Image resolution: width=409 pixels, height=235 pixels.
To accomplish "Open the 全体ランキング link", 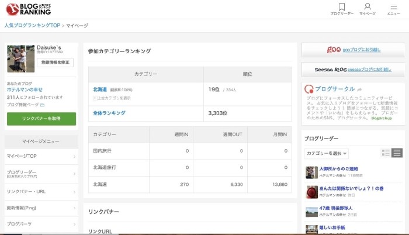I will tap(109, 113).
